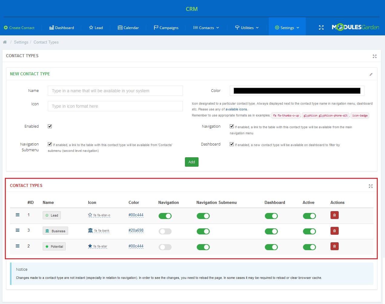This screenshot has width=385, height=304.
Task: Open the Calendar menu item
Action: pyautogui.click(x=128, y=28)
